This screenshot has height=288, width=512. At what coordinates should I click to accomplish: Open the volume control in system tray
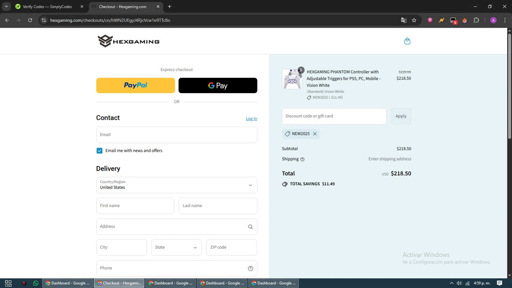point(459,283)
